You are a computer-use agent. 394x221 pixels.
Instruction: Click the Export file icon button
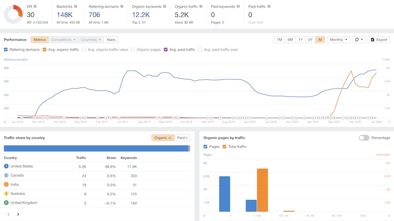click(x=379, y=40)
